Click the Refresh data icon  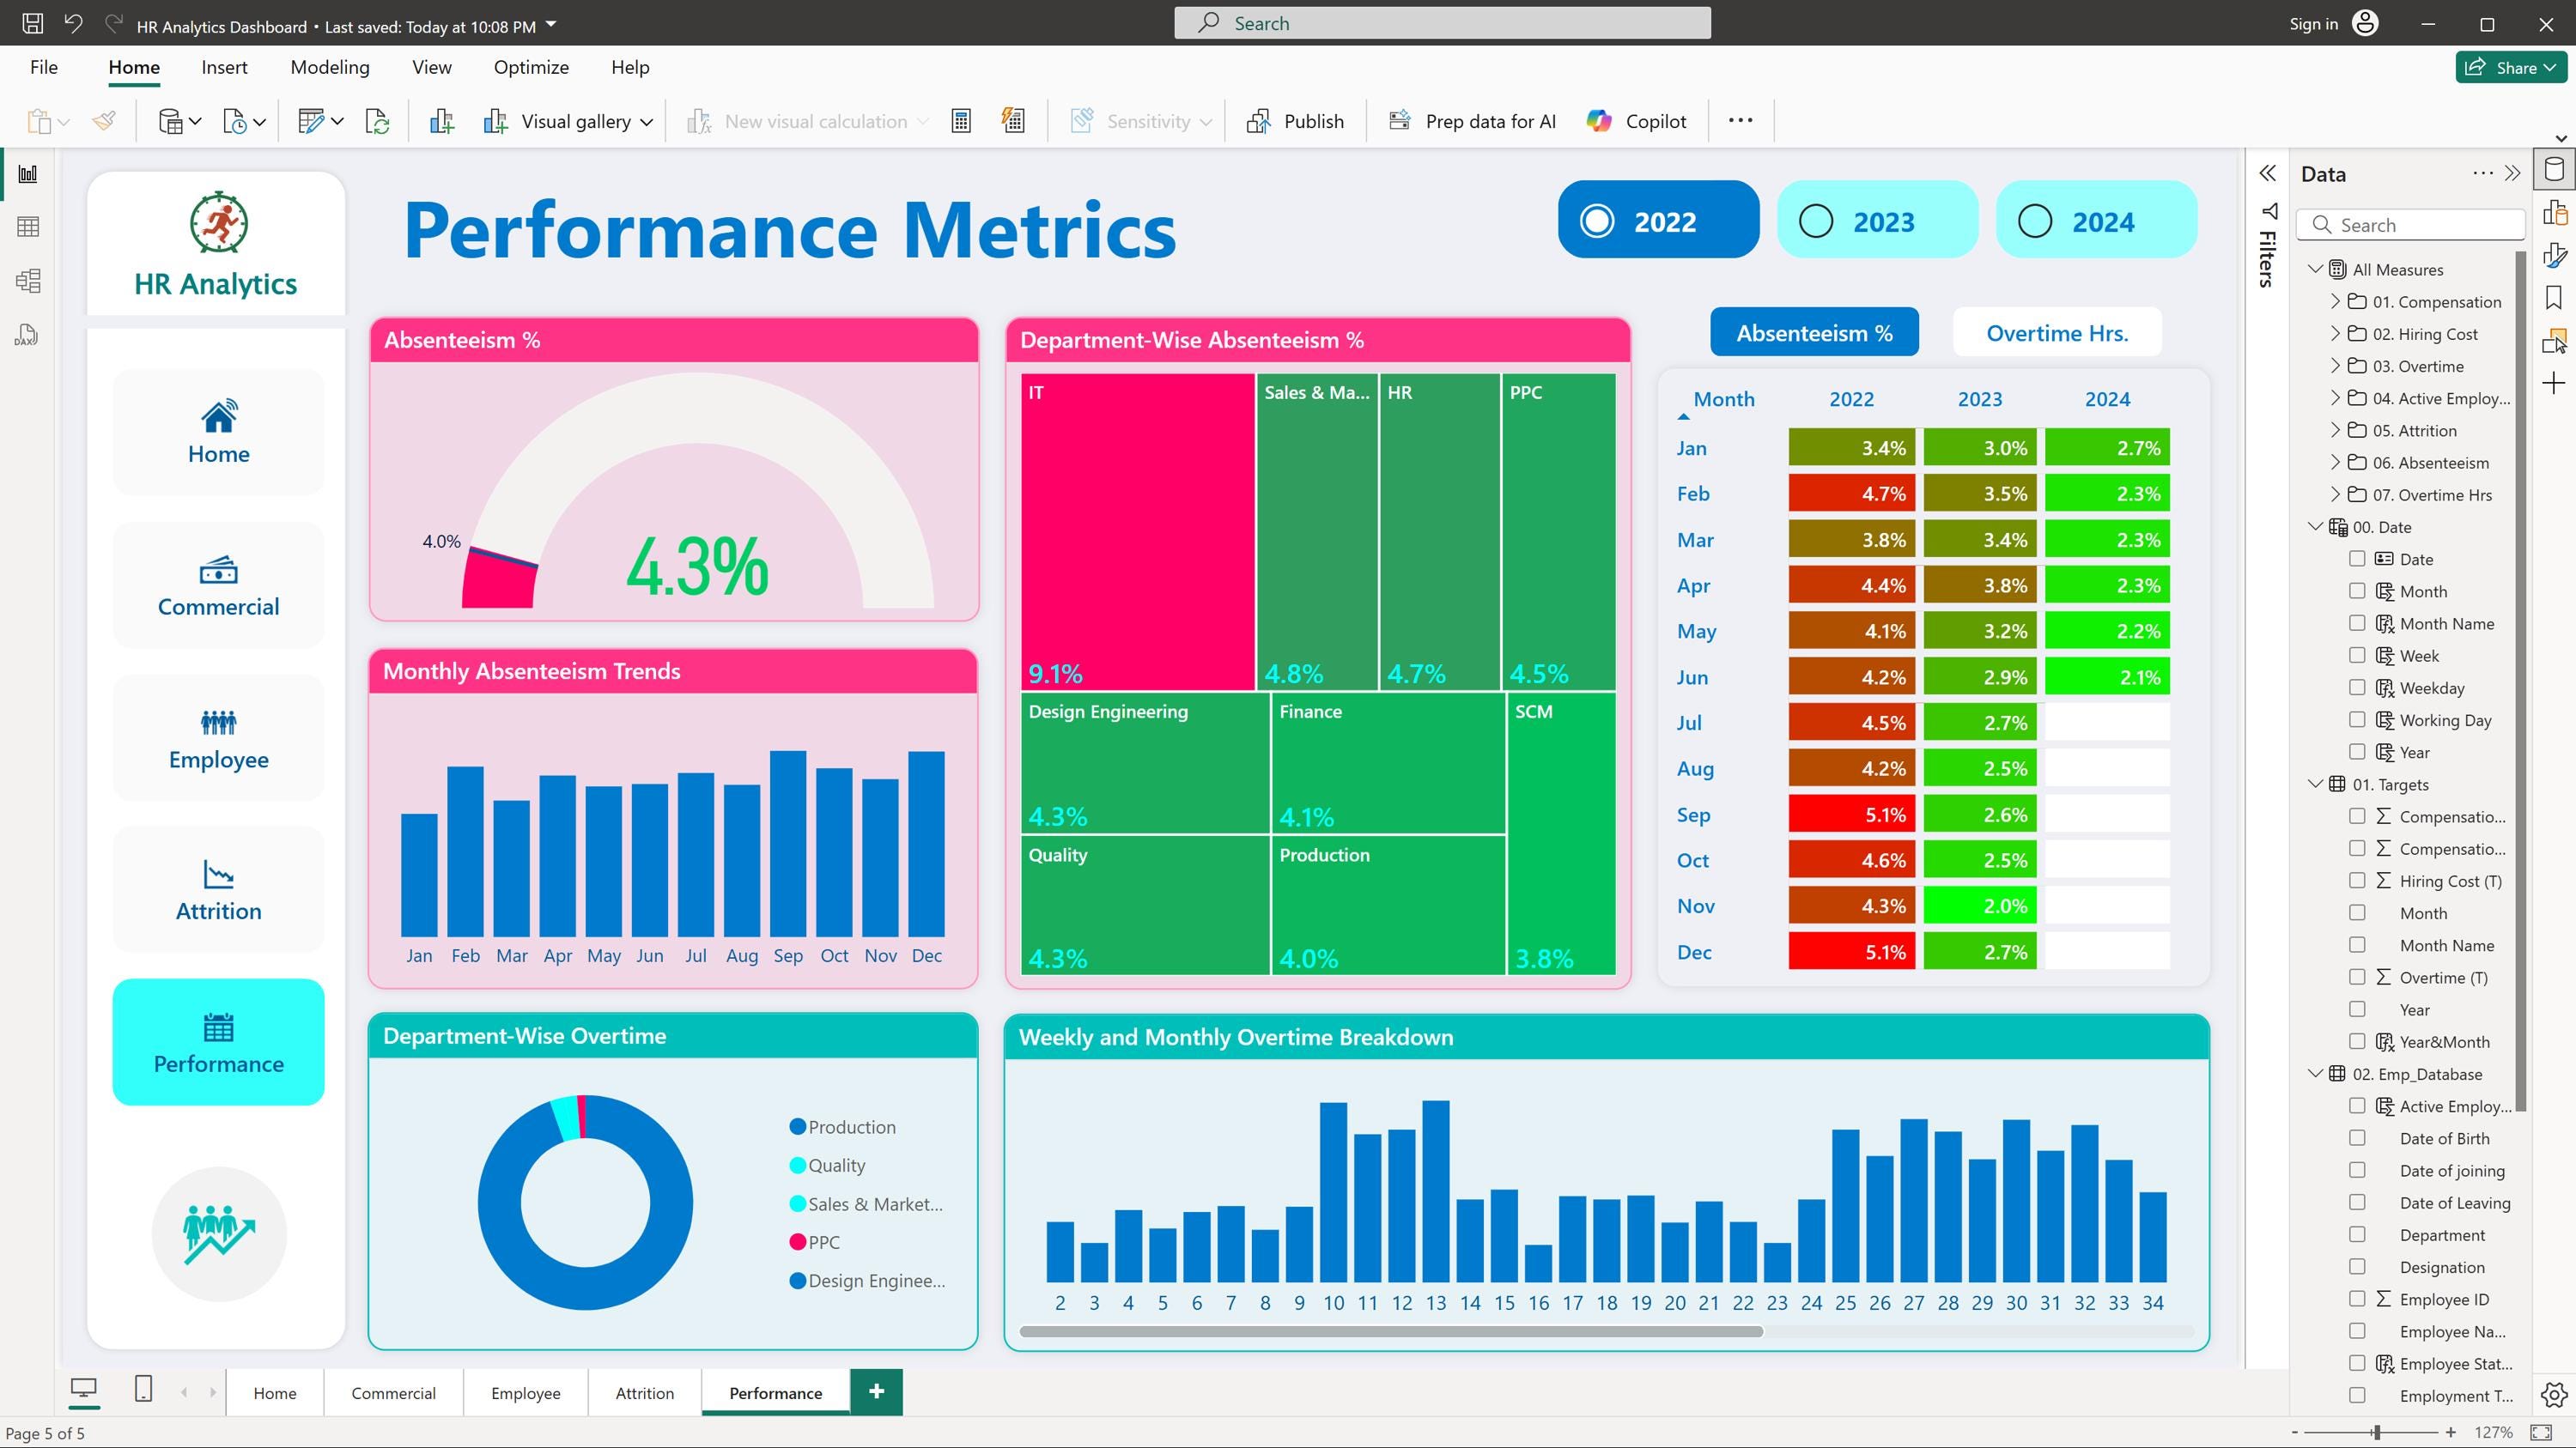pos(377,121)
